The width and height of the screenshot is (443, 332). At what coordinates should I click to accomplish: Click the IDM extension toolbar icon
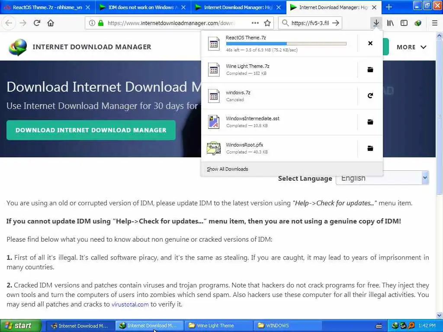click(418, 23)
